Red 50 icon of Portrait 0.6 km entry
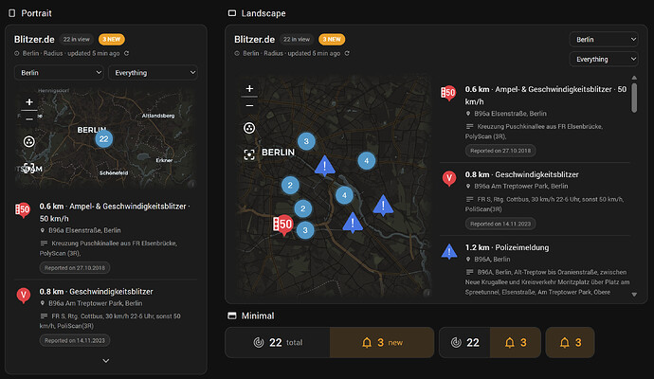This screenshot has width=654, height=379. point(23,210)
